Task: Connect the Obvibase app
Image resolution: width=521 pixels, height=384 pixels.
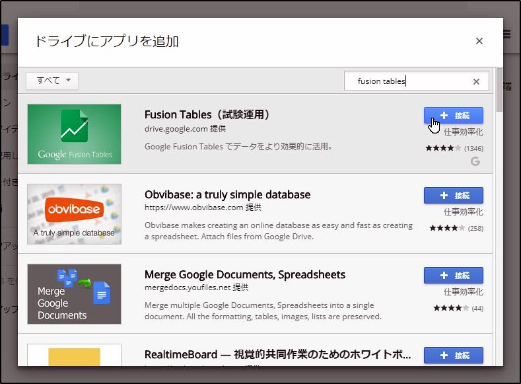Action: coord(454,196)
